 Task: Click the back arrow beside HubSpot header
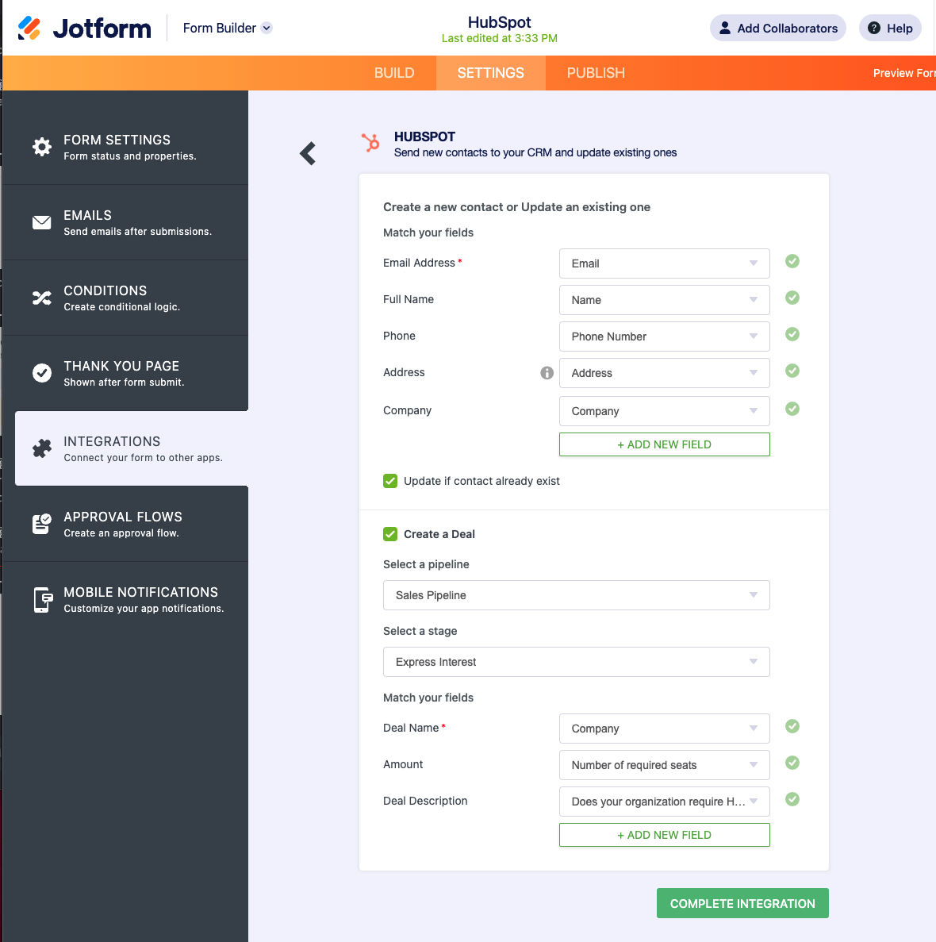coord(308,154)
